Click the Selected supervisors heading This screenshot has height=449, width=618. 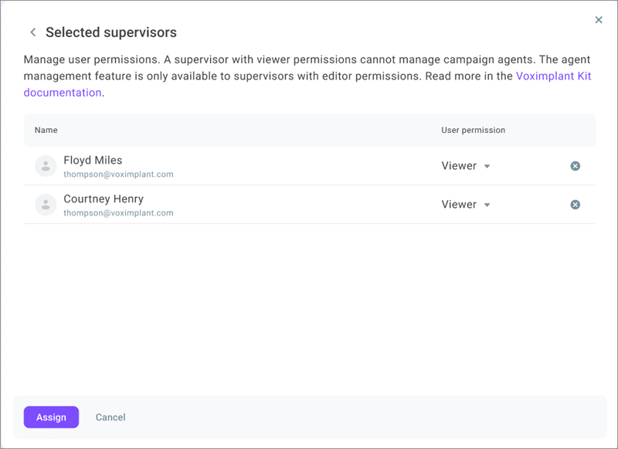[x=111, y=32]
